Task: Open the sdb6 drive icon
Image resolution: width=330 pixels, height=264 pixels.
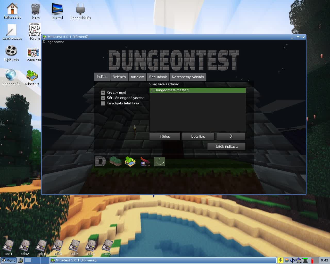Action: 74,247
